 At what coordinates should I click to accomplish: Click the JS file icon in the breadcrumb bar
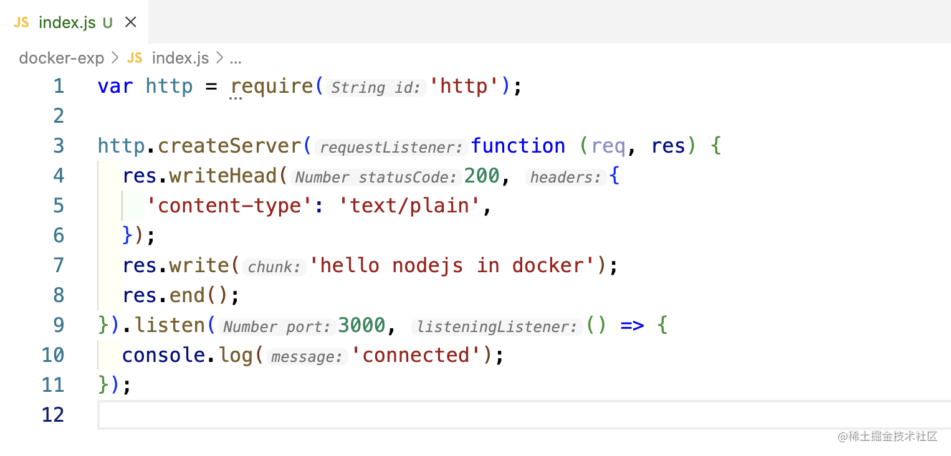point(134,58)
